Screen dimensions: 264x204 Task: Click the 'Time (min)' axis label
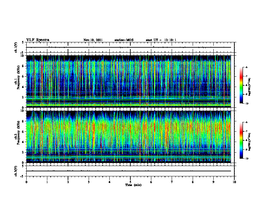133,185
